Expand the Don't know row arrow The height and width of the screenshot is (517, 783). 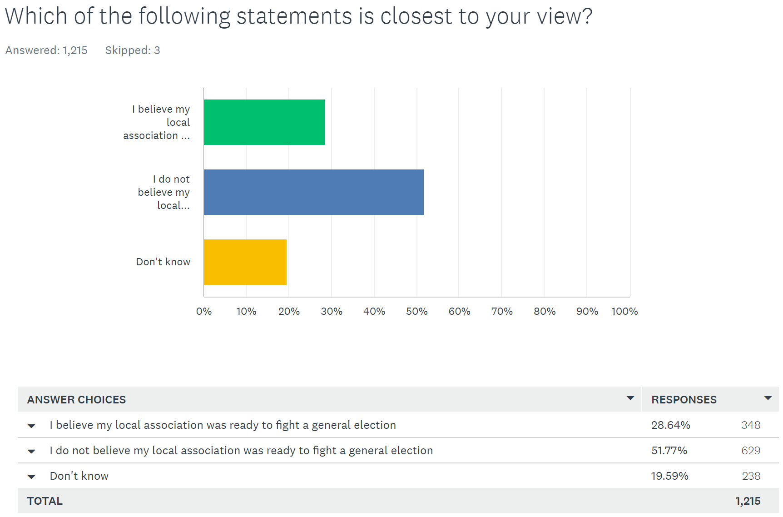coord(31,477)
